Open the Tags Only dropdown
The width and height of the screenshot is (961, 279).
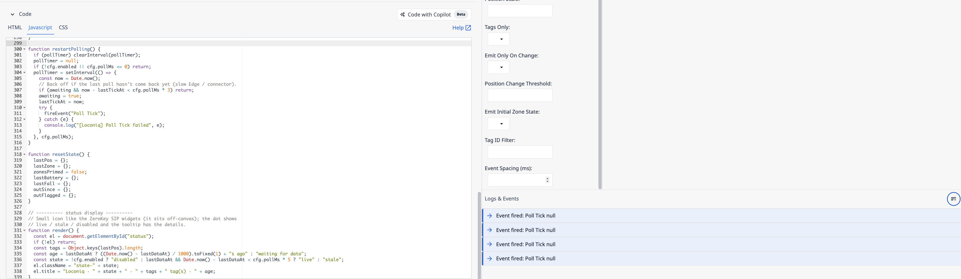pyautogui.click(x=498, y=39)
